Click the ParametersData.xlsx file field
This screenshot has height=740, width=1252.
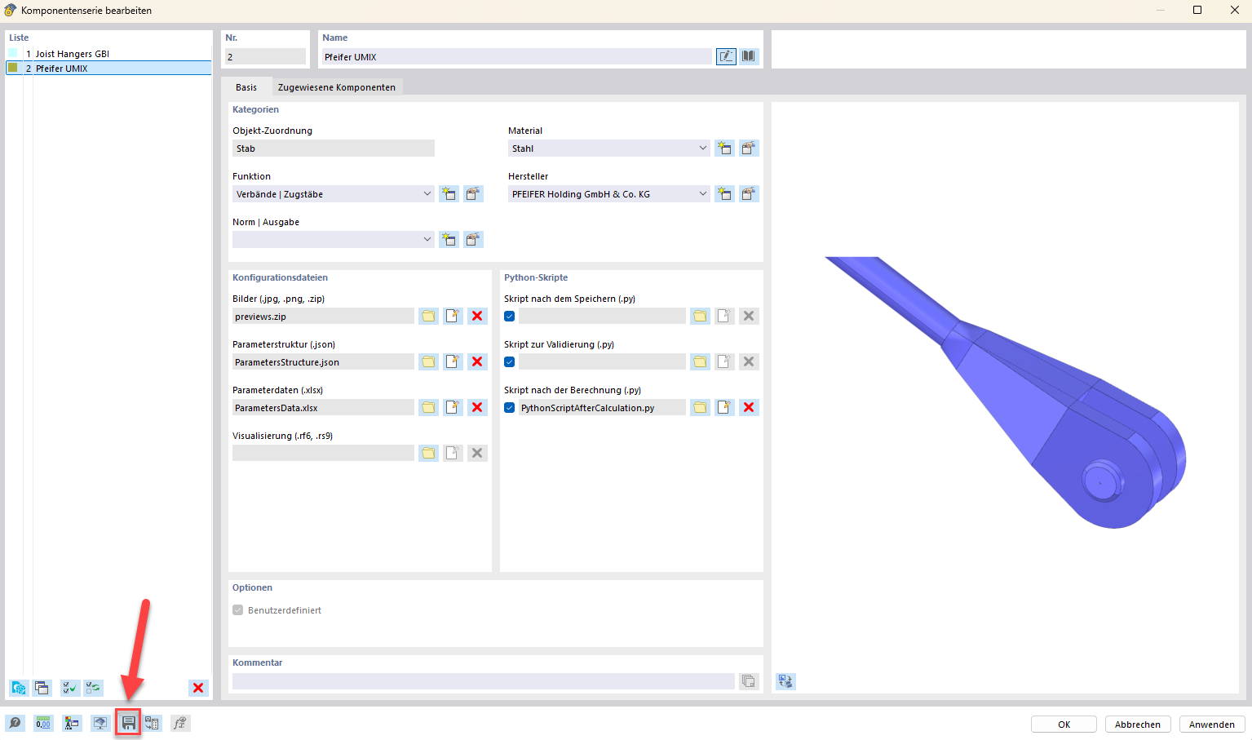(x=323, y=408)
